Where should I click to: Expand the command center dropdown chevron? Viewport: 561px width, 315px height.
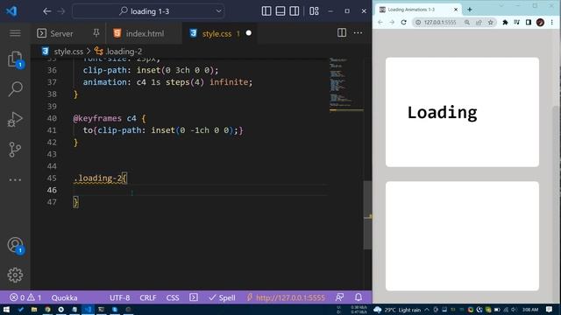coord(218,11)
